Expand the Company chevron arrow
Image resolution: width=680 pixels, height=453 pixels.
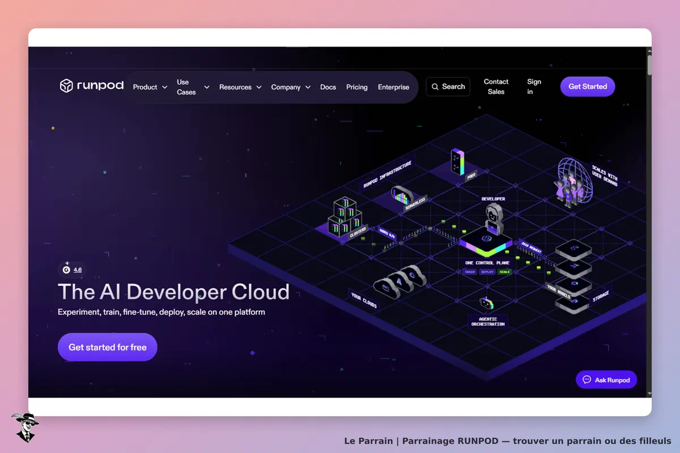308,87
